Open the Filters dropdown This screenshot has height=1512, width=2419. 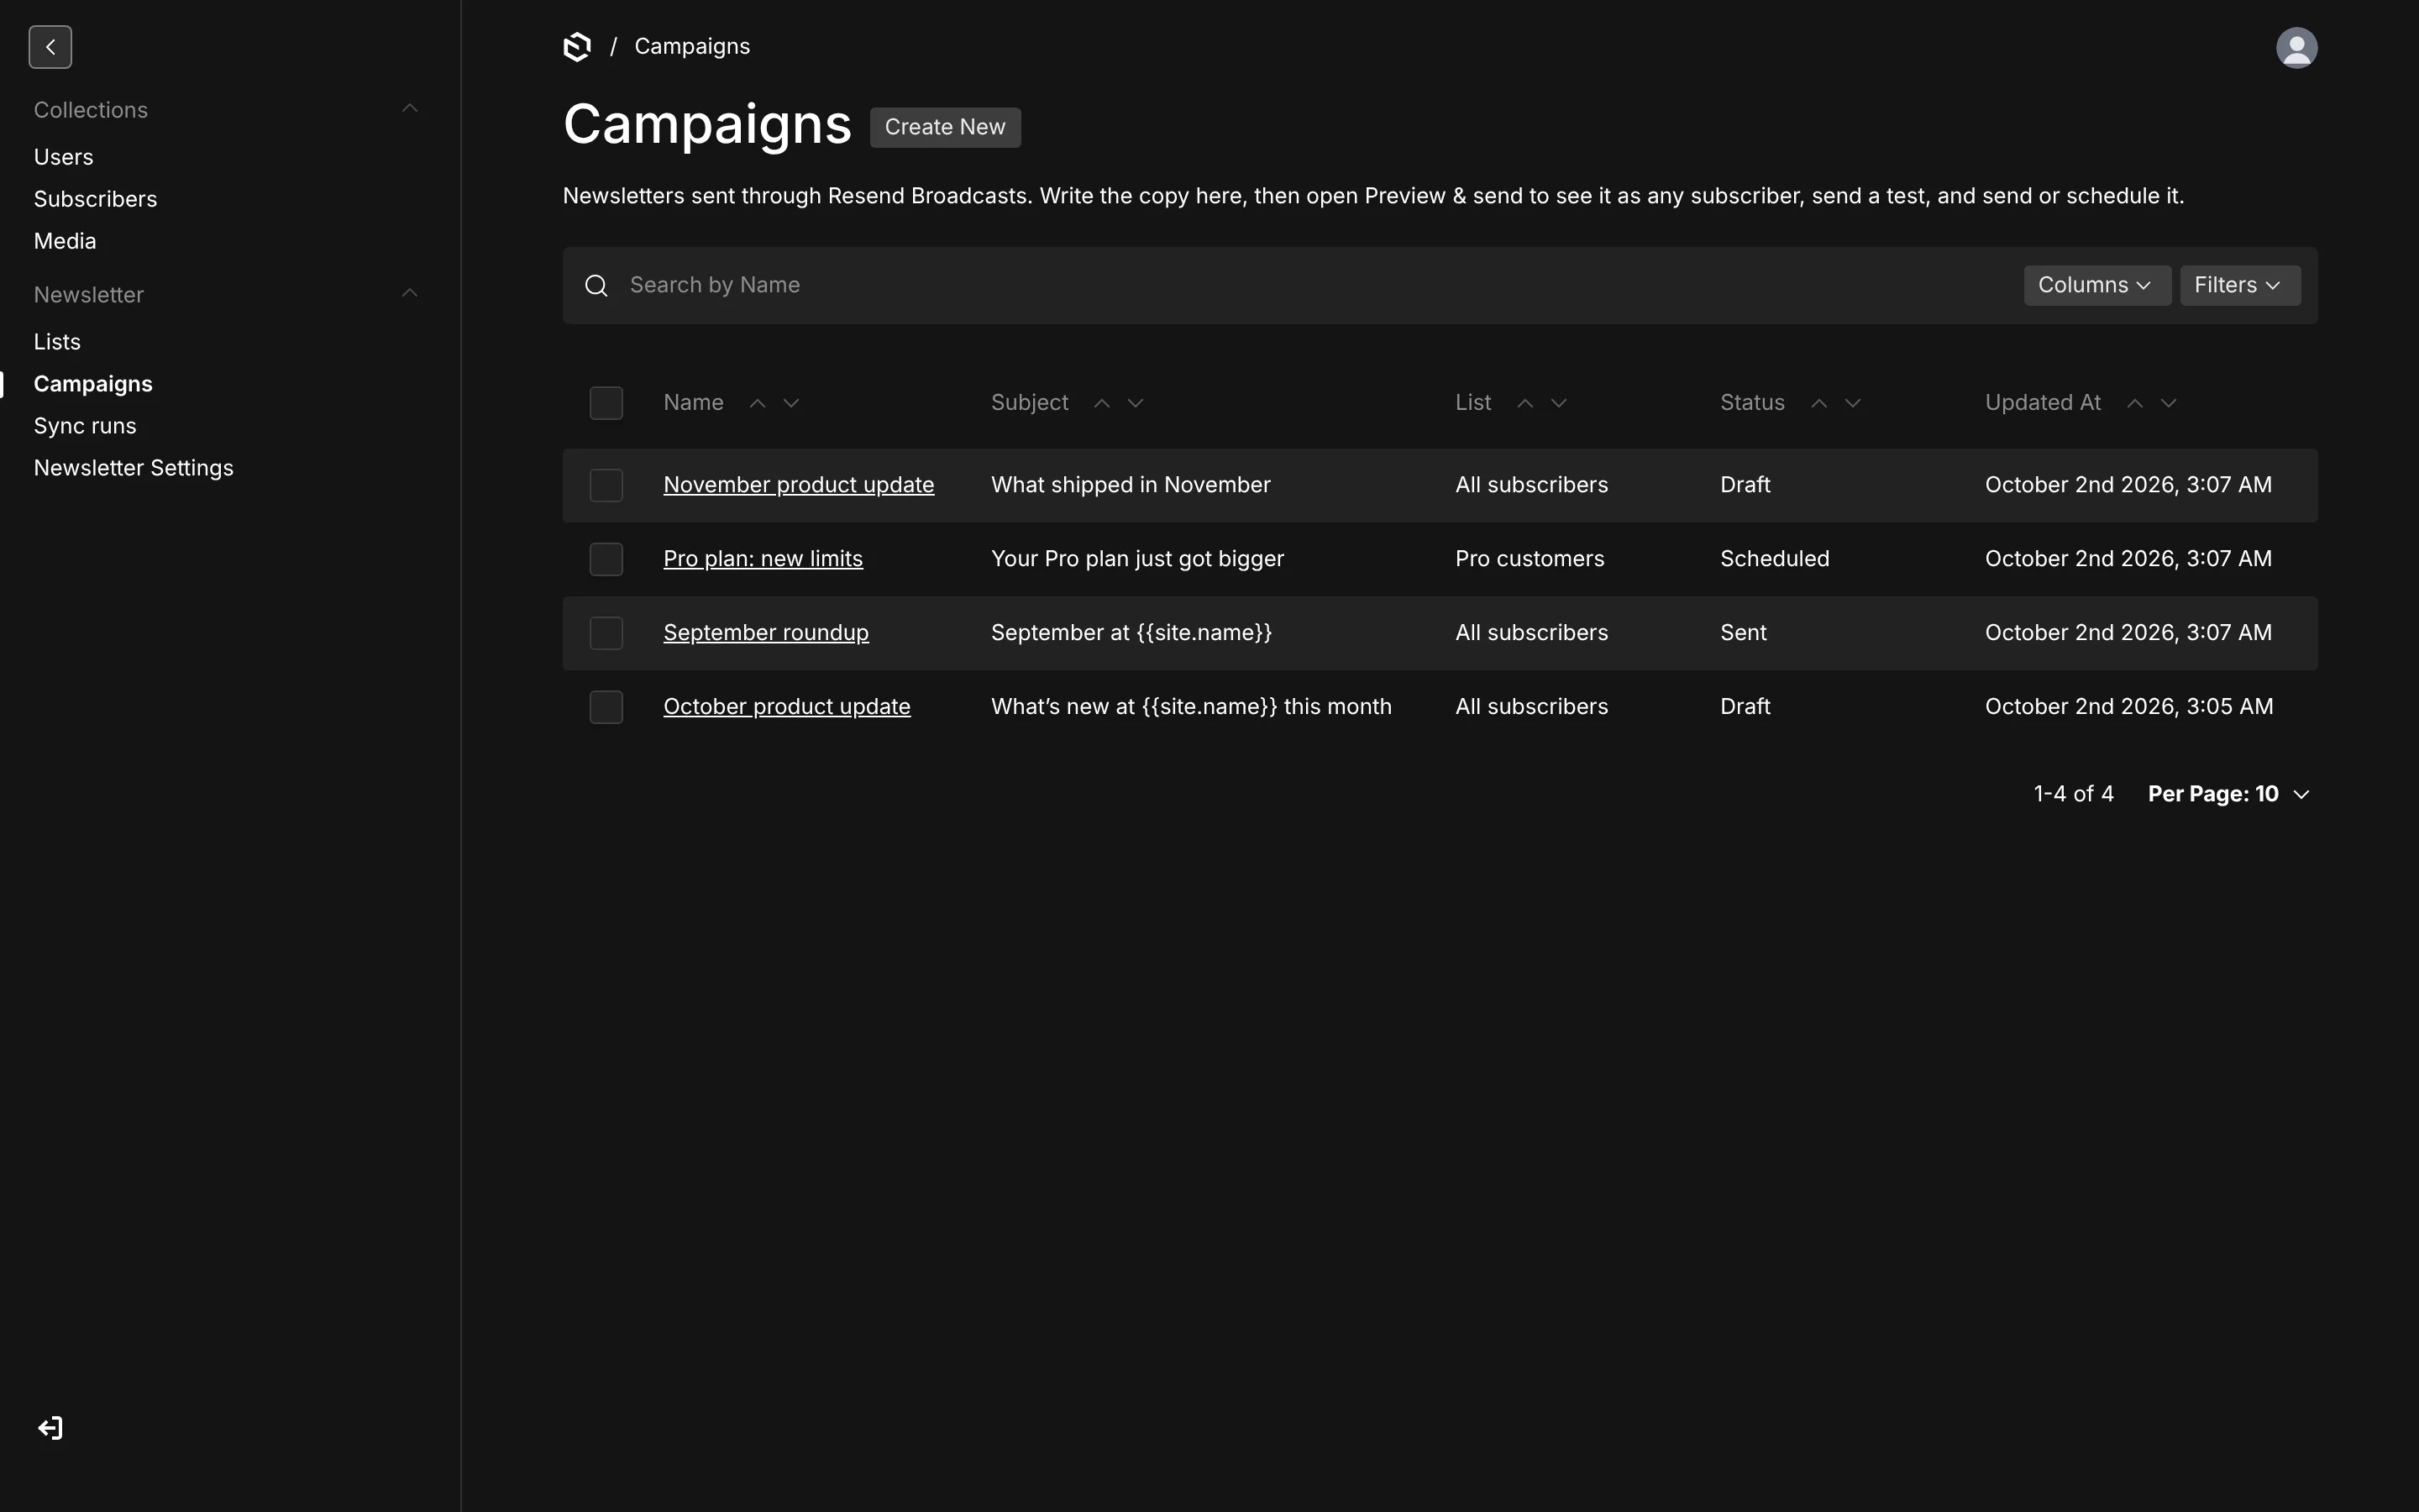[x=2240, y=285]
